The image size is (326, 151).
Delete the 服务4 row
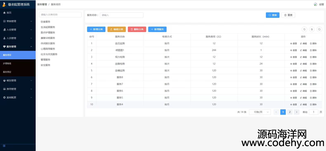click(313, 105)
